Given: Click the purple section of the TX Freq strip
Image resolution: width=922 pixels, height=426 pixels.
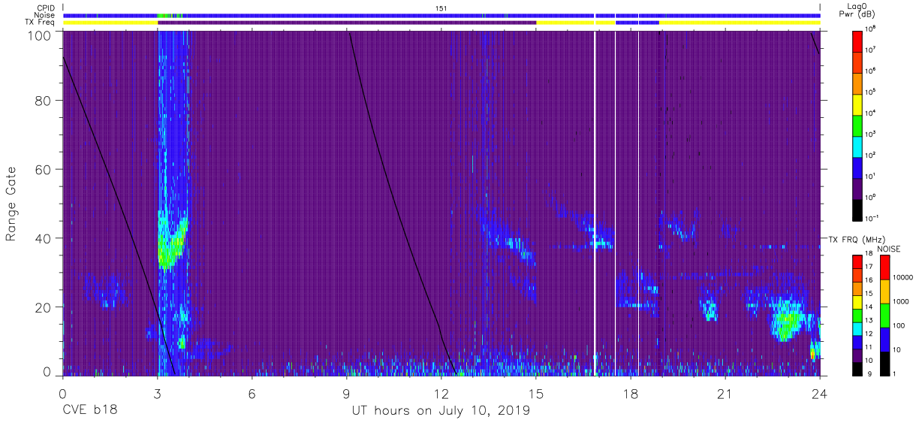Looking at the screenshot, I should [347, 23].
